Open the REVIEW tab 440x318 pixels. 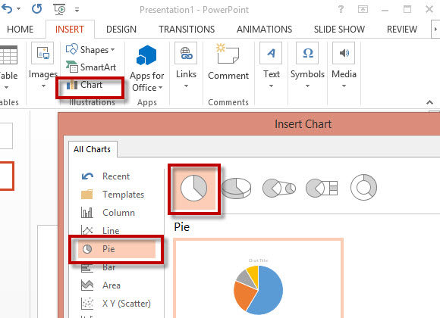pyautogui.click(x=402, y=29)
